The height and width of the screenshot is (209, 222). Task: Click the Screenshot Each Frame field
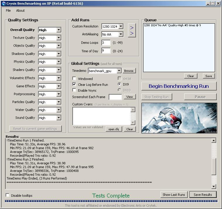(115, 97)
